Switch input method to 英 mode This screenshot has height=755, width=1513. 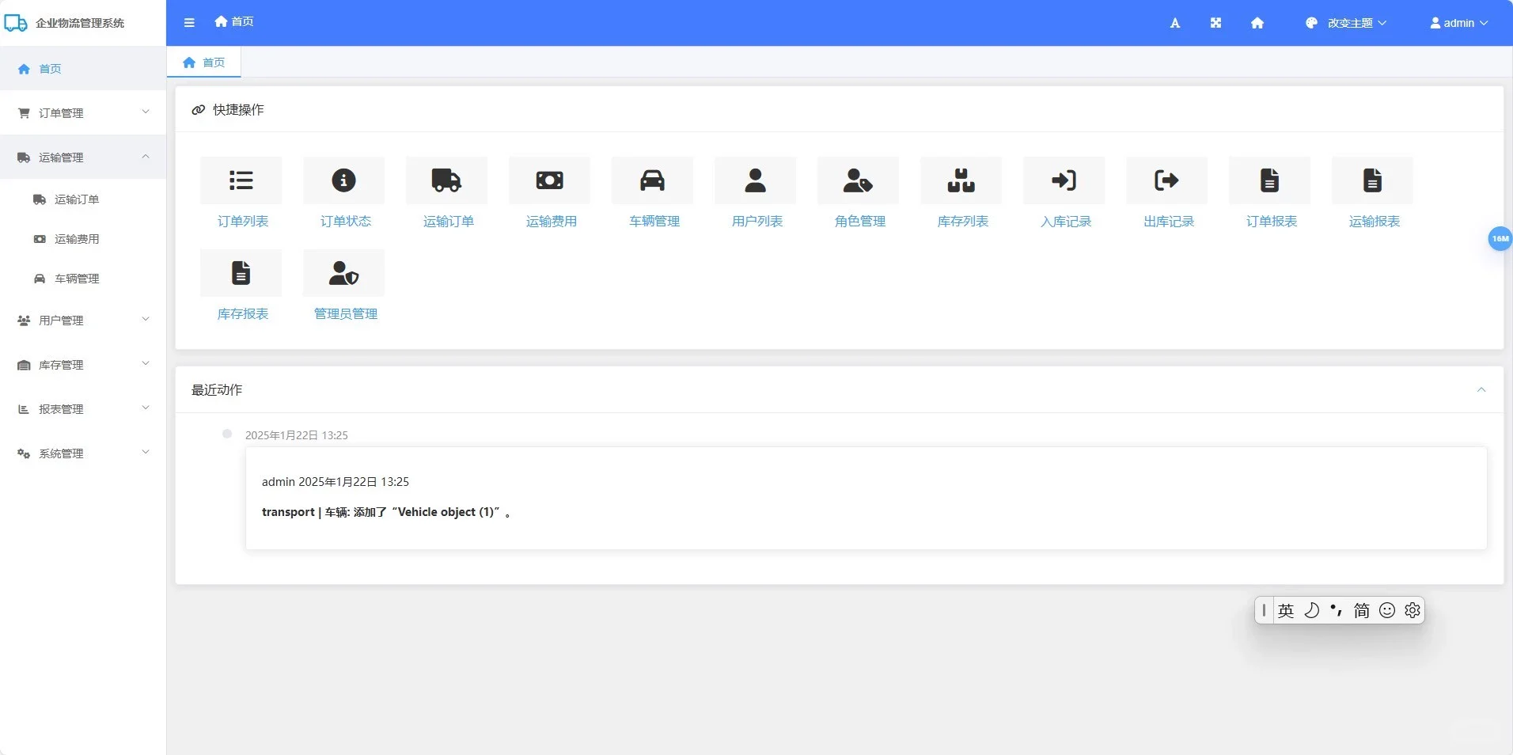tap(1286, 610)
